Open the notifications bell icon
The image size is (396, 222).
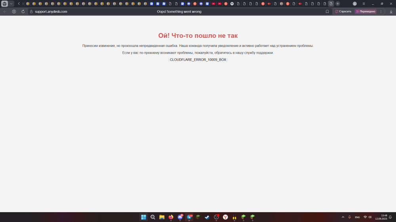(390, 217)
